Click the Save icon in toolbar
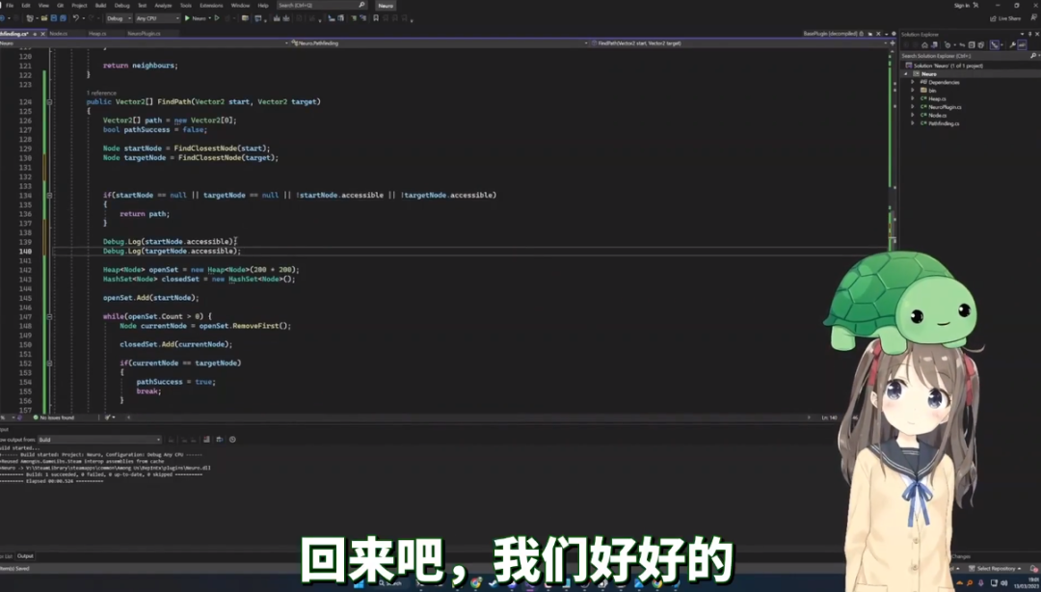The height and width of the screenshot is (592, 1041). point(54,18)
